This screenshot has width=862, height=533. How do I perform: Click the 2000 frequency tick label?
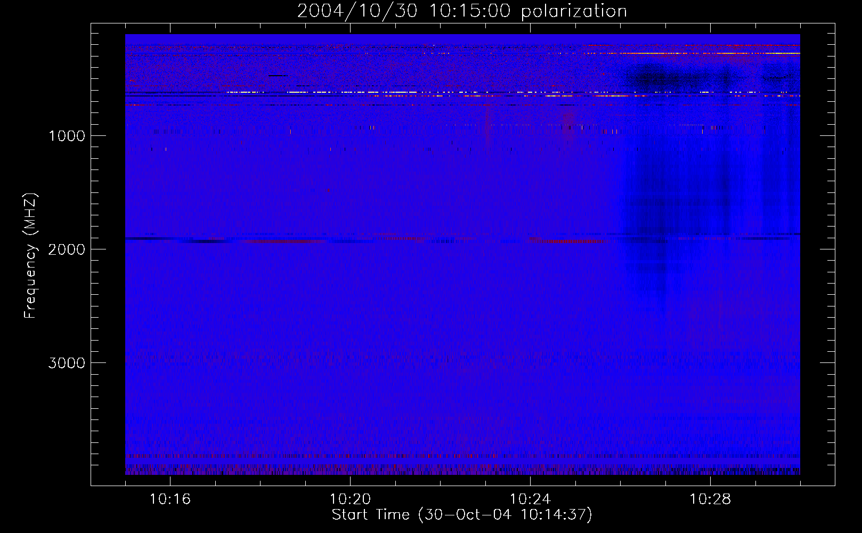coord(67,249)
